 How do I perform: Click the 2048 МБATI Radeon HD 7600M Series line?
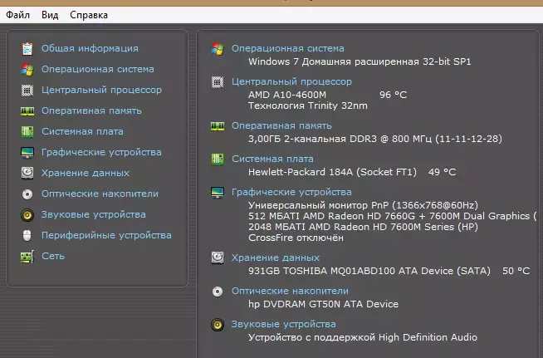[363, 227]
